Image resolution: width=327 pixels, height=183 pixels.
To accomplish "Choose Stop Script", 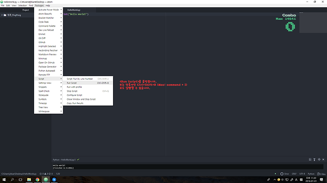I will click(88, 91).
